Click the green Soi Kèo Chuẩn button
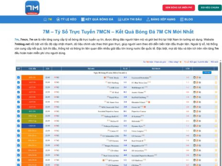Viewport: 222px width, 166px height. (210, 8)
